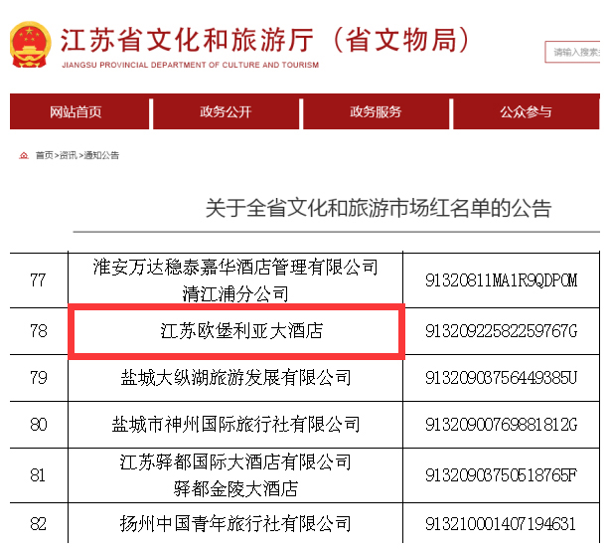This screenshot has height=553, width=610.
Task: Click the announcement title 关于全省文化和旅游市场红名单的公告
Action: point(378,208)
